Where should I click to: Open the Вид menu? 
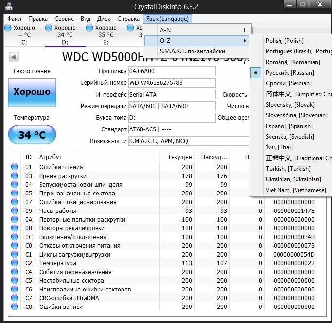(86, 19)
